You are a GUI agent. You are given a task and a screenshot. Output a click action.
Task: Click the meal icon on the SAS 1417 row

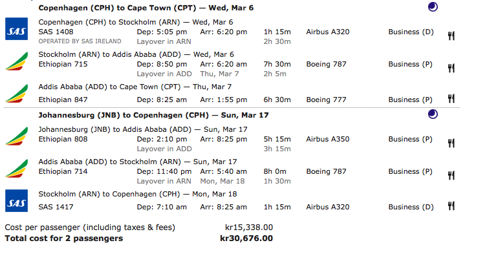(x=451, y=206)
